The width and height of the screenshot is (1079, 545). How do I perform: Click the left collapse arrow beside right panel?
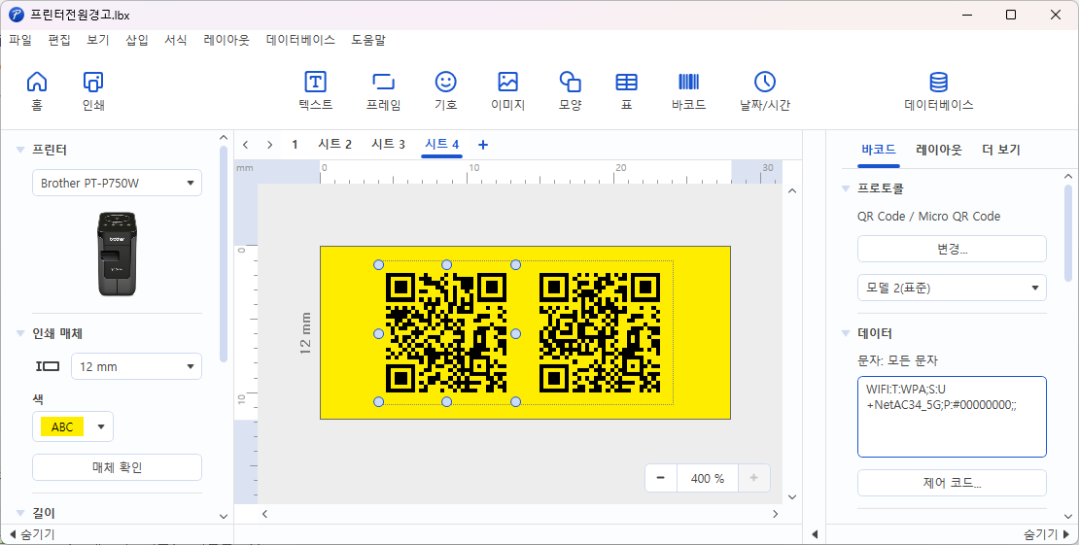[x=815, y=534]
